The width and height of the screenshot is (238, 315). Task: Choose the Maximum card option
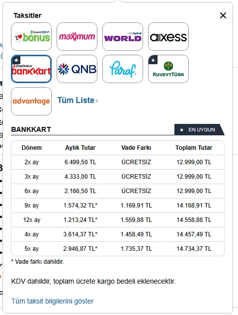[x=77, y=36]
